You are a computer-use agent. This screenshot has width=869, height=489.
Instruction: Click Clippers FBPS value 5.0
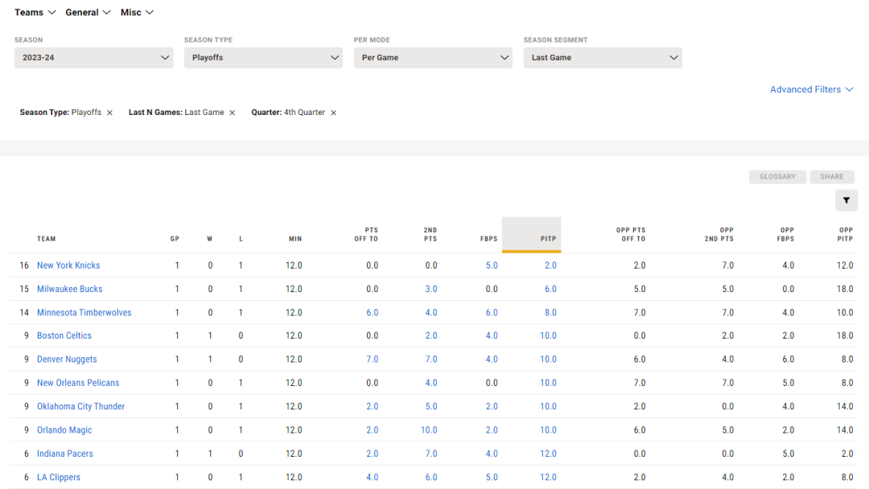492,477
